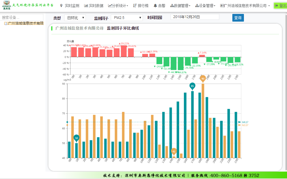287x179 pixels.
Task: Click the hierarchy icon beside 数据管理
Action: (172, 6)
